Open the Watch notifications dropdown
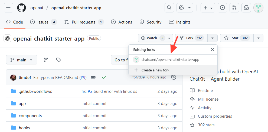This screenshot has height=132, width=268. point(156,38)
